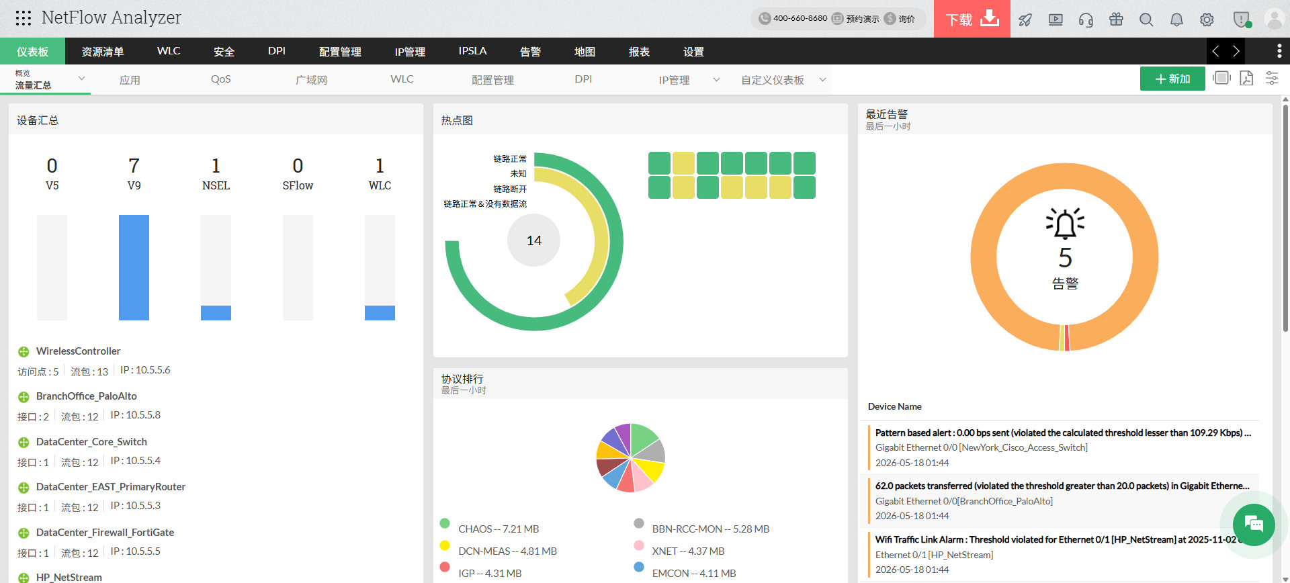Screen dimensions: 1290x583
Task: Open the IPSLA menu item
Action: click(472, 51)
